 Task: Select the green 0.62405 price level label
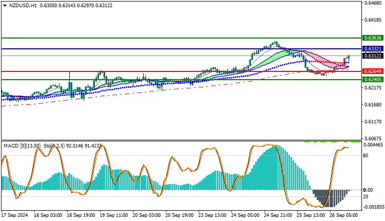pos(373,79)
